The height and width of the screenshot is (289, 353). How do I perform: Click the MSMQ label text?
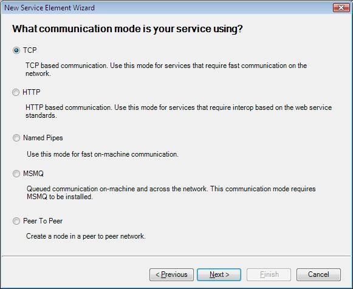coord(33,174)
